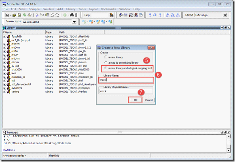235x162 pixels.
Task: Click the Step Into down-arrow icon
Action: pos(150,15)
